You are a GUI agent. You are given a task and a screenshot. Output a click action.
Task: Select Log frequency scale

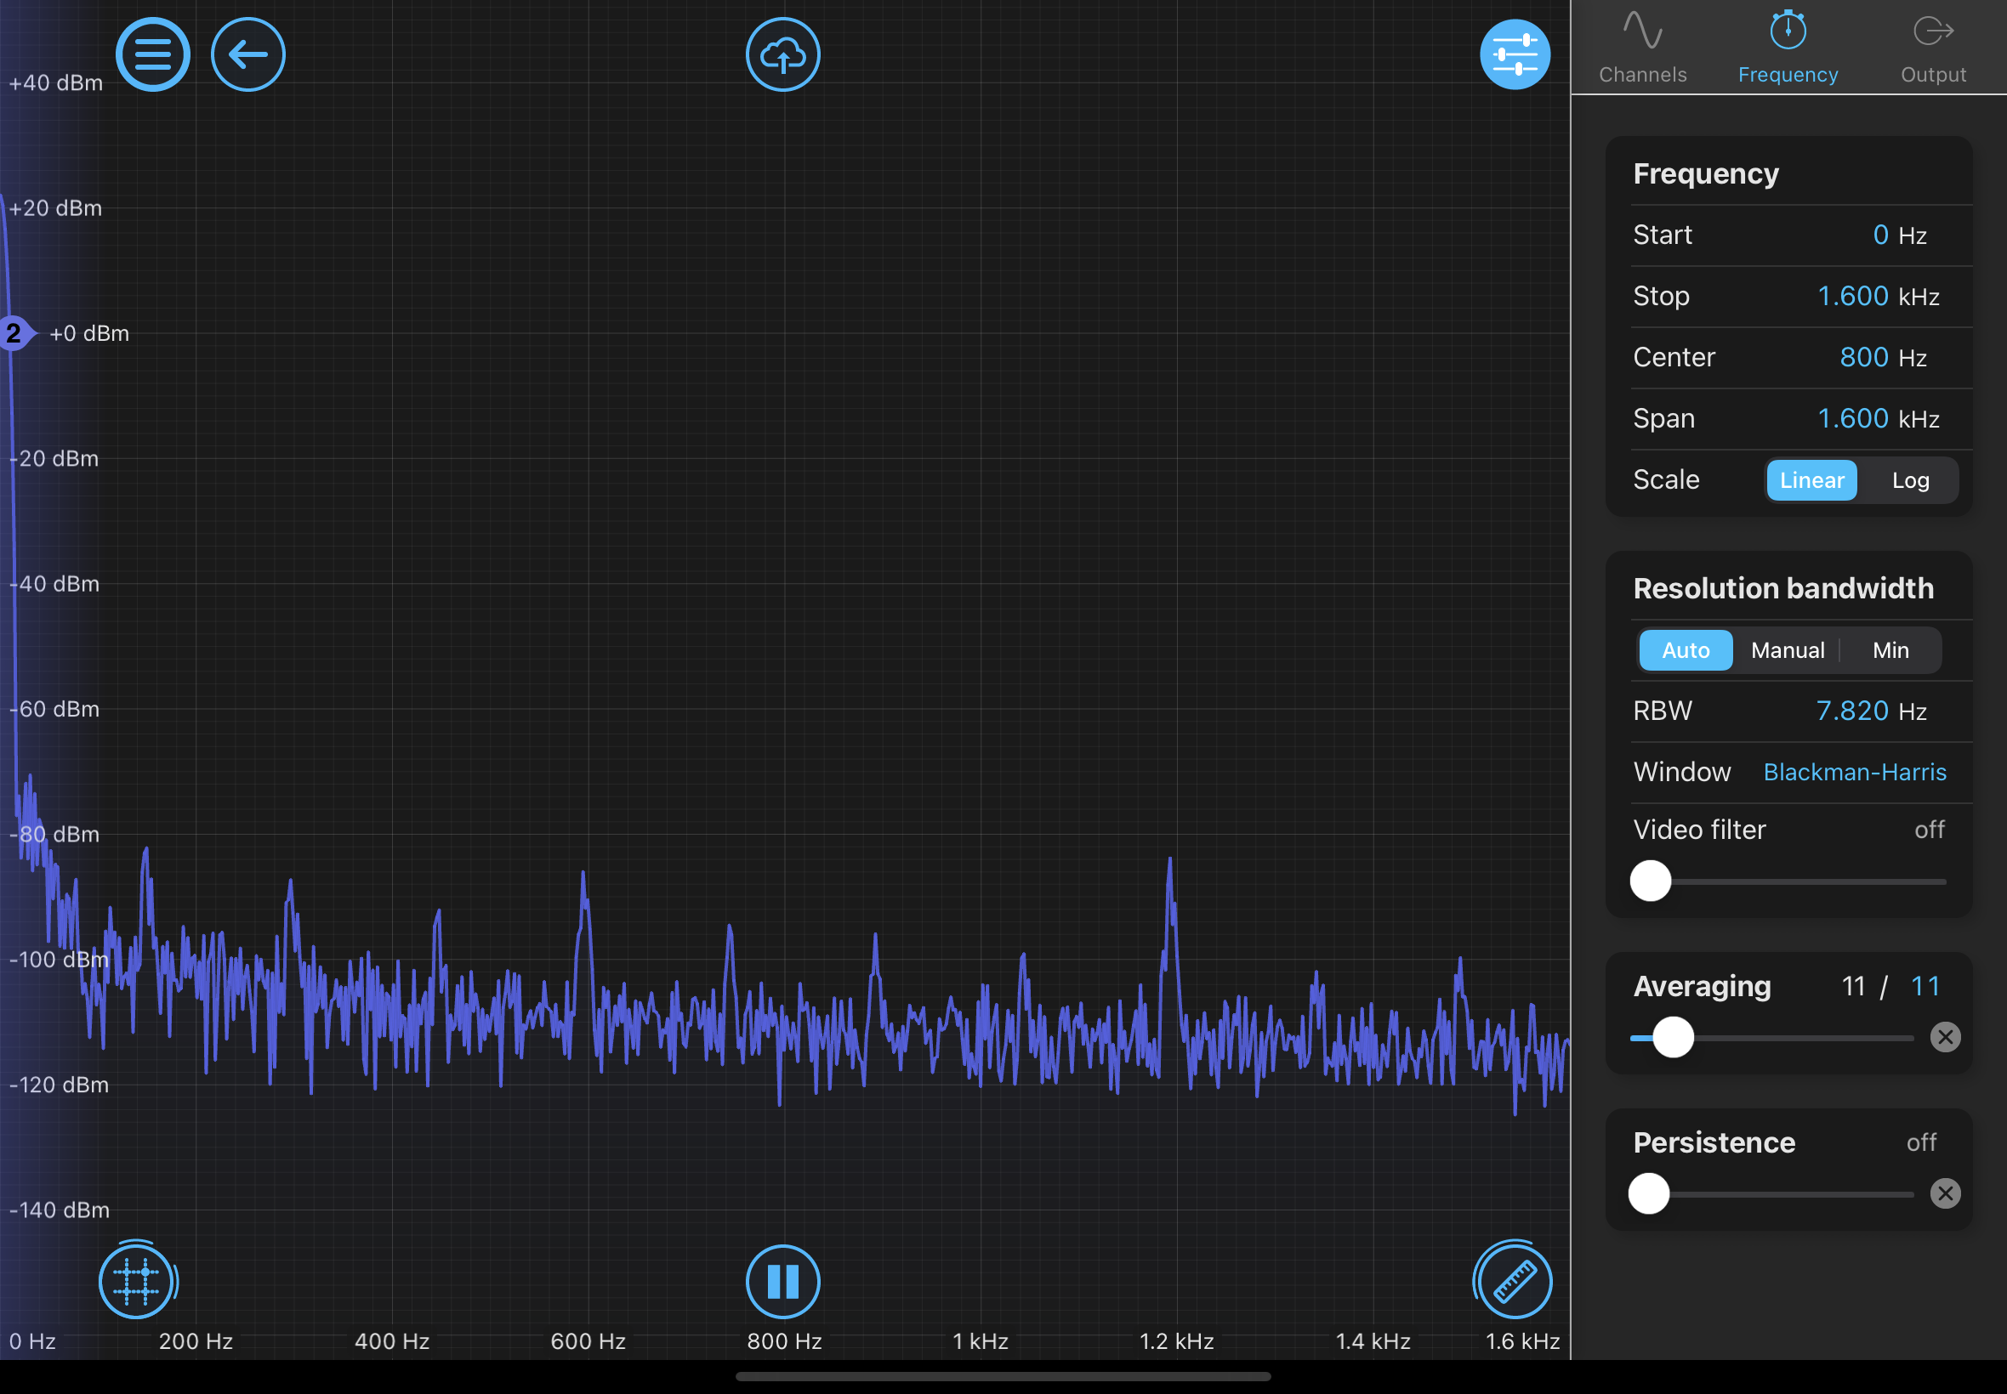point(1910,480)
